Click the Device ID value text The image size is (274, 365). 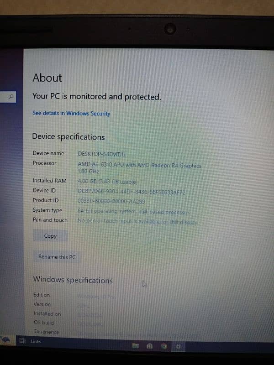(132, 192)
